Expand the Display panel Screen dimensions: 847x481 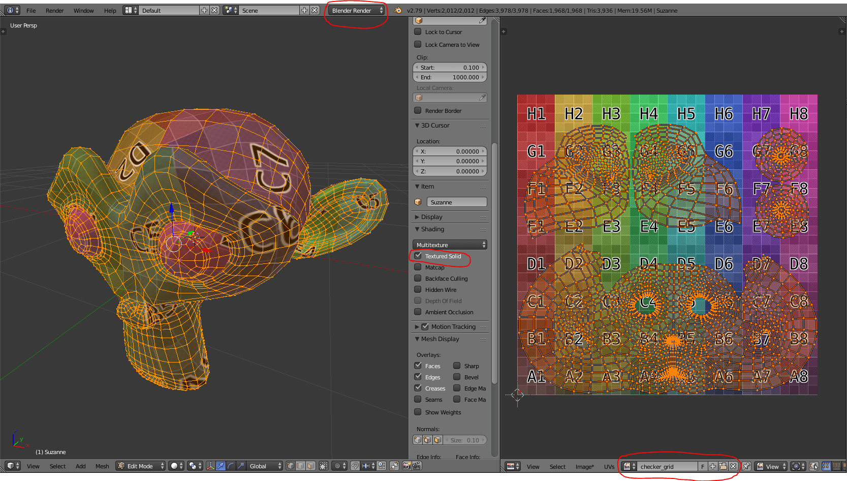(x=430, y=217)
